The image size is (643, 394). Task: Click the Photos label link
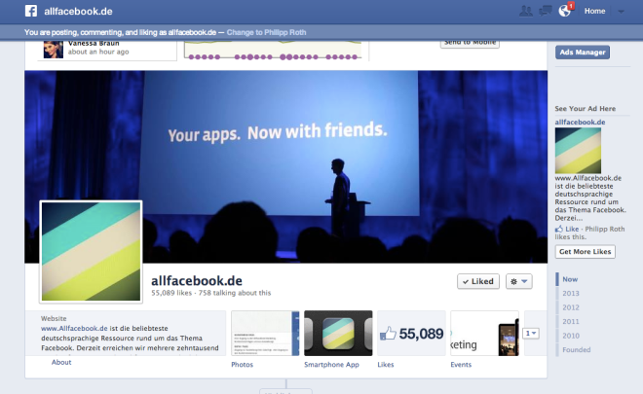pos(242,365)
